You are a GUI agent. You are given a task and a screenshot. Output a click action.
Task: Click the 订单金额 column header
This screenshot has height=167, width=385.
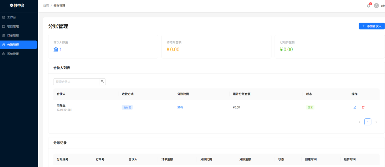pos(167,159)
